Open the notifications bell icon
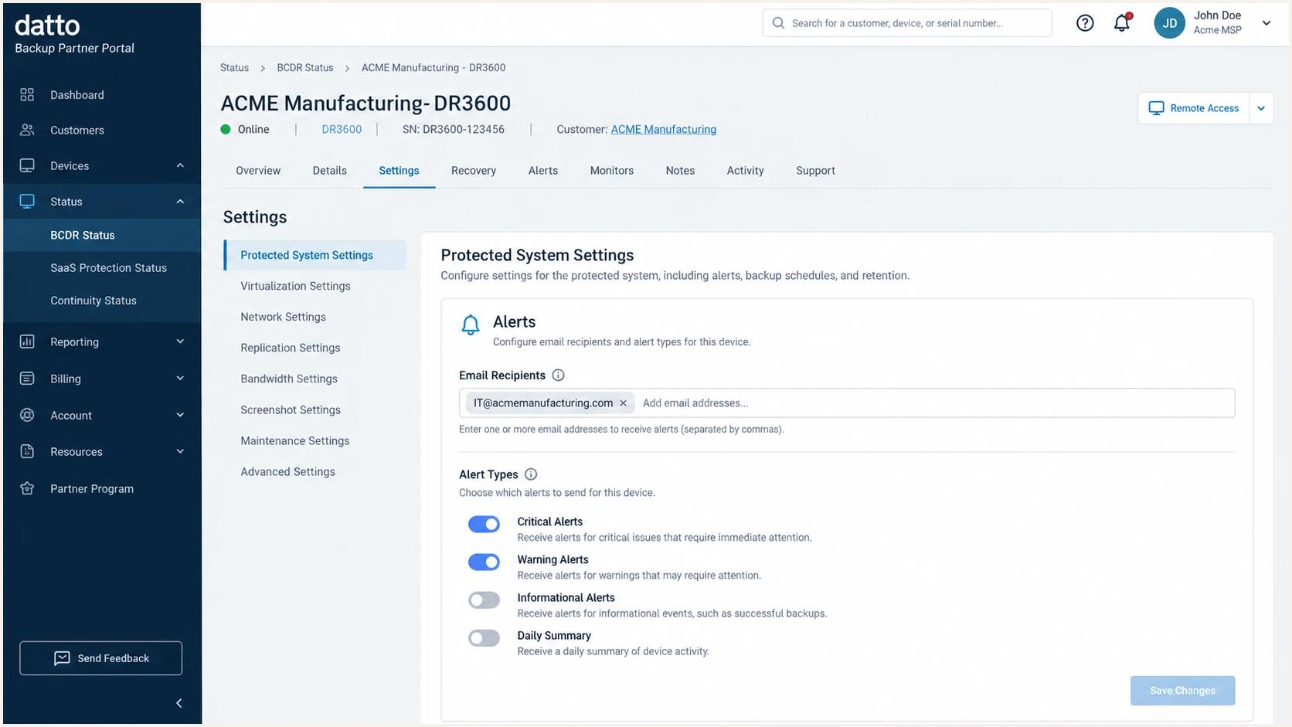Screen dimensions: 1292x727 pos(1122,22)
